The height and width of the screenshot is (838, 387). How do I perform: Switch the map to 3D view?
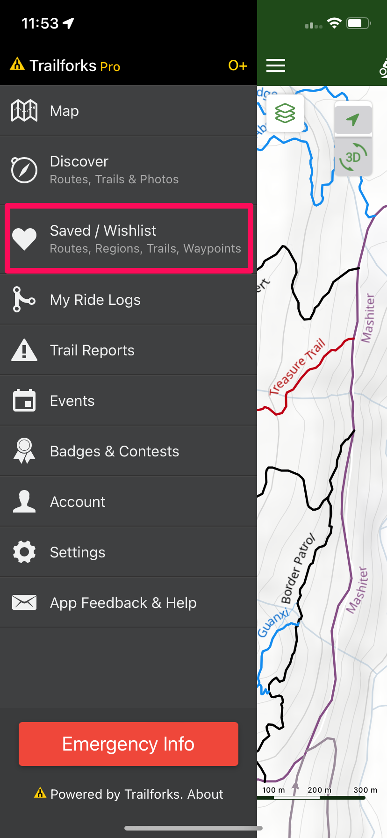[x=353, y=157]
